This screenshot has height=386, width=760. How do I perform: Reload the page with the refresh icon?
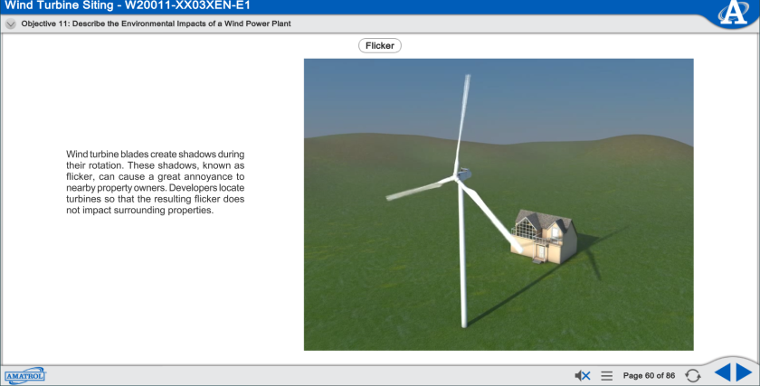pos(693,375)
